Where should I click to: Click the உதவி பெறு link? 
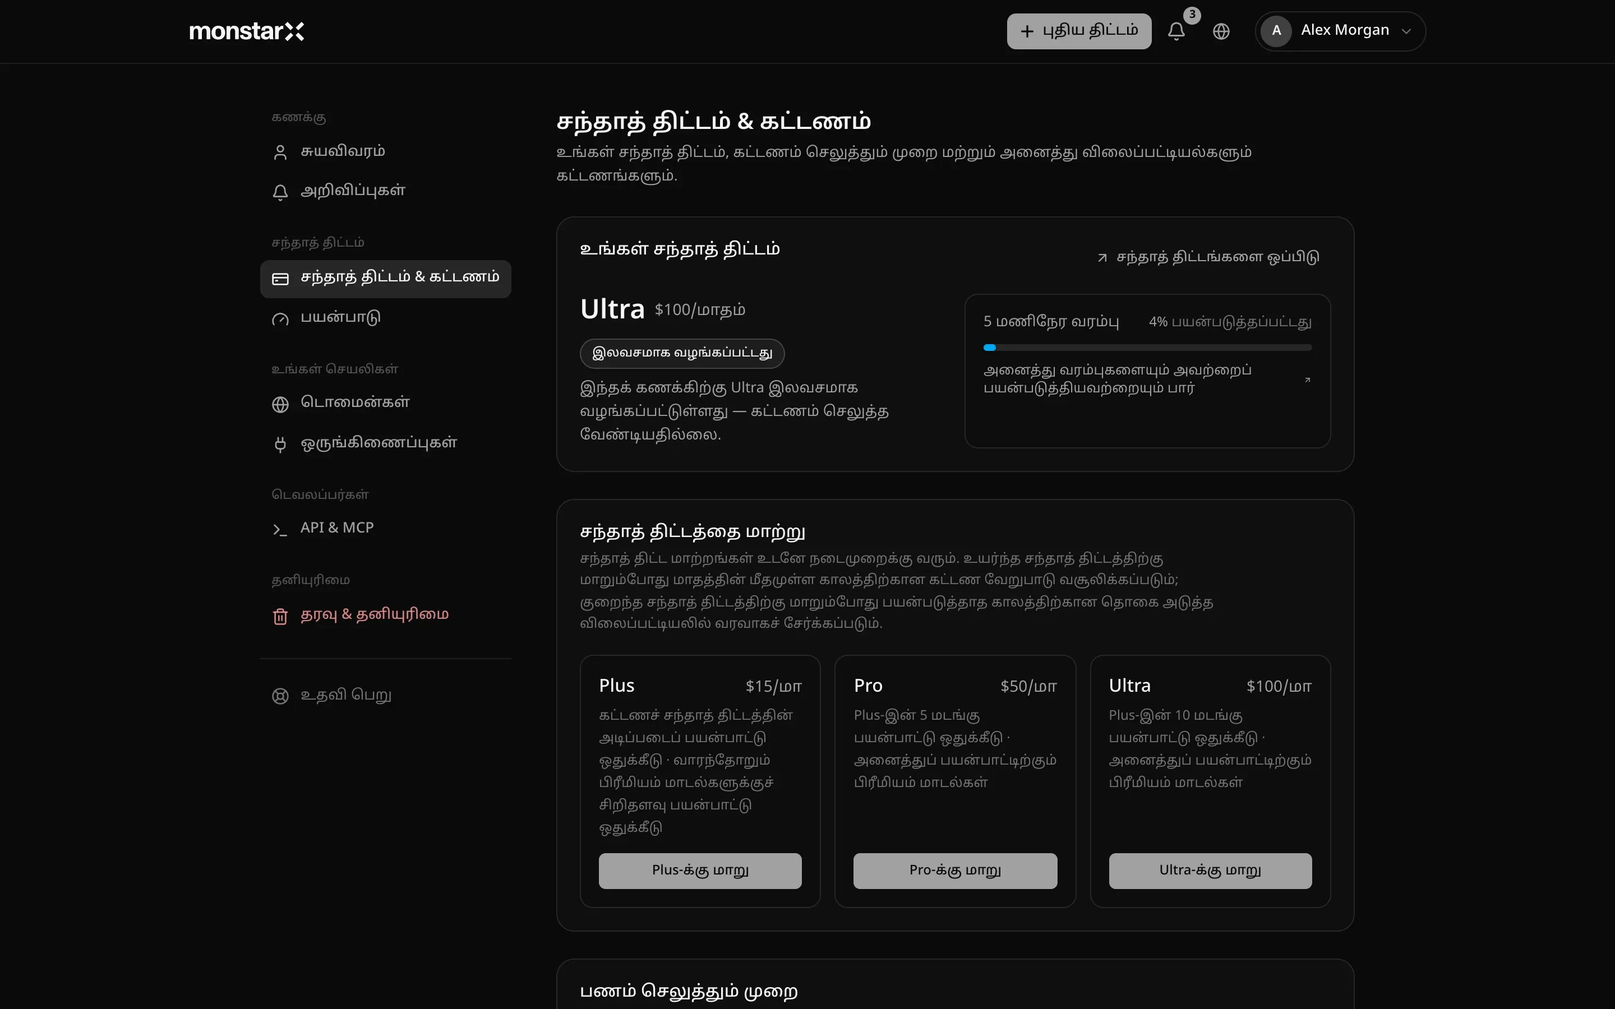click(x=385, y=695)
